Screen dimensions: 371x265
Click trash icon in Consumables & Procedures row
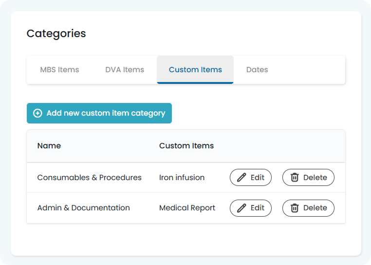click(x=295, y=178)
